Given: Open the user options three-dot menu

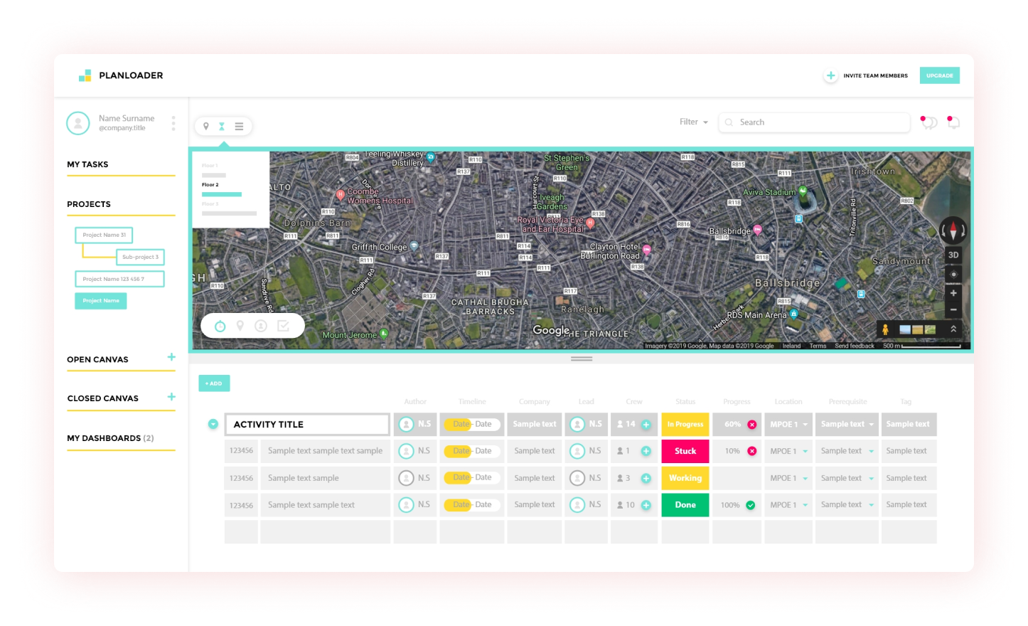Looking at the screenshot, I should point(173,123).
